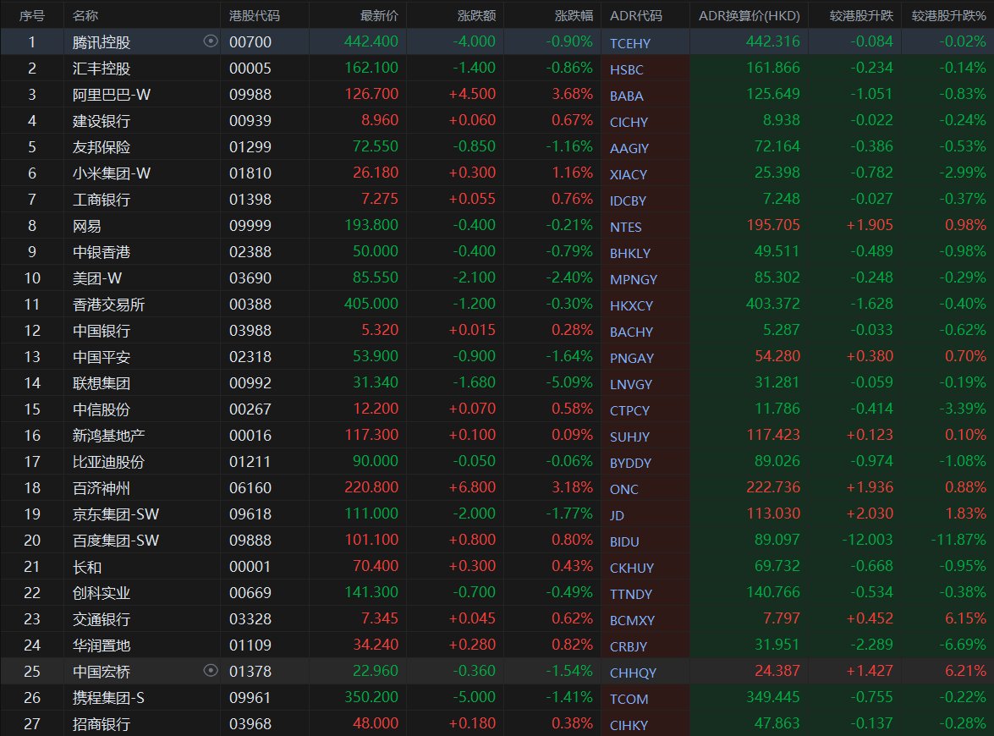The image size is (994, 736).
Task: Select the 中国银行 stock name
Action: (x=102, y=331)
